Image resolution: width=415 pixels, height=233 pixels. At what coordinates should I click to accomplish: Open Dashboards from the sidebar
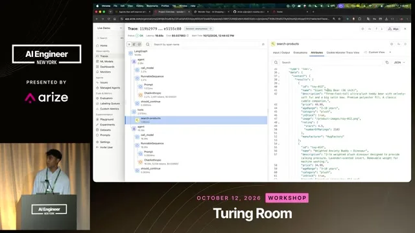pyautogui.click(x=107, y=67)
